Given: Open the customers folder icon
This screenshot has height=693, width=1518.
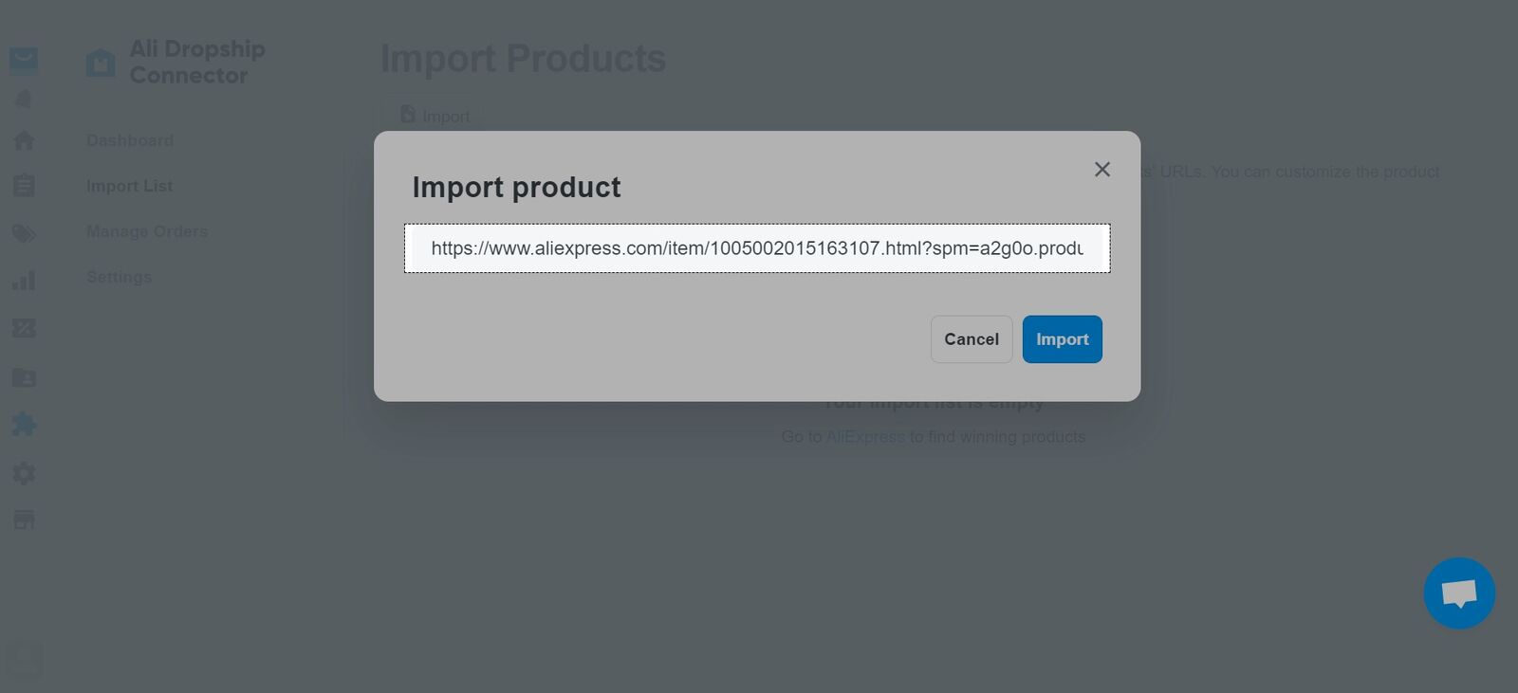Looking at the screenshot, I should 24,377.
